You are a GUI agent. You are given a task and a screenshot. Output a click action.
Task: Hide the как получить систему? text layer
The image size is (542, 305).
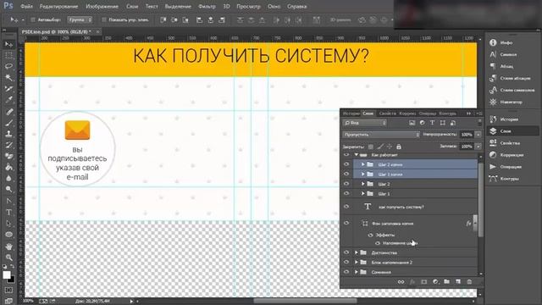tap(346, 207)
